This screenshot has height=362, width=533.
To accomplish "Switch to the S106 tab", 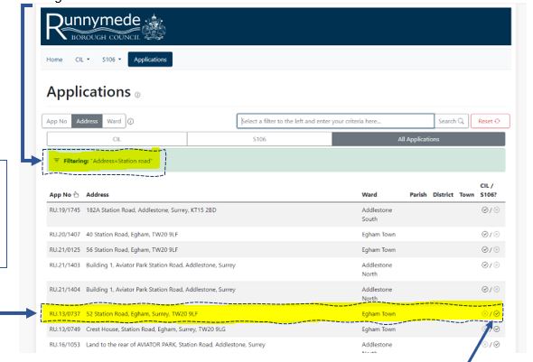I will click(259, 139).
